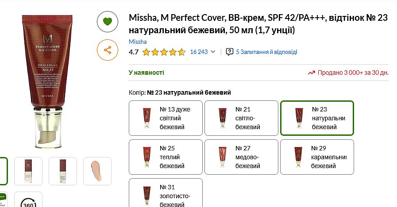The image size is (397, 207).
Task: Click the 16 243 reviews count
Action: point(199,52)
